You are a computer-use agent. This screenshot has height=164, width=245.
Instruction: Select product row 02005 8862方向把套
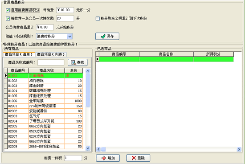click(45, 126)
